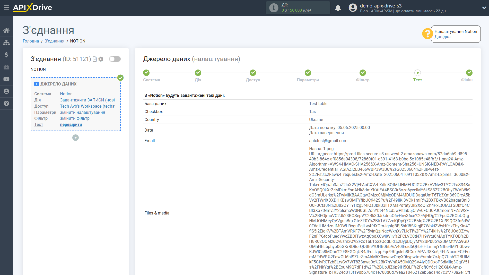The image size is (489, 275).
Task: Click the user avatar icon
Action: coord(353,8)
